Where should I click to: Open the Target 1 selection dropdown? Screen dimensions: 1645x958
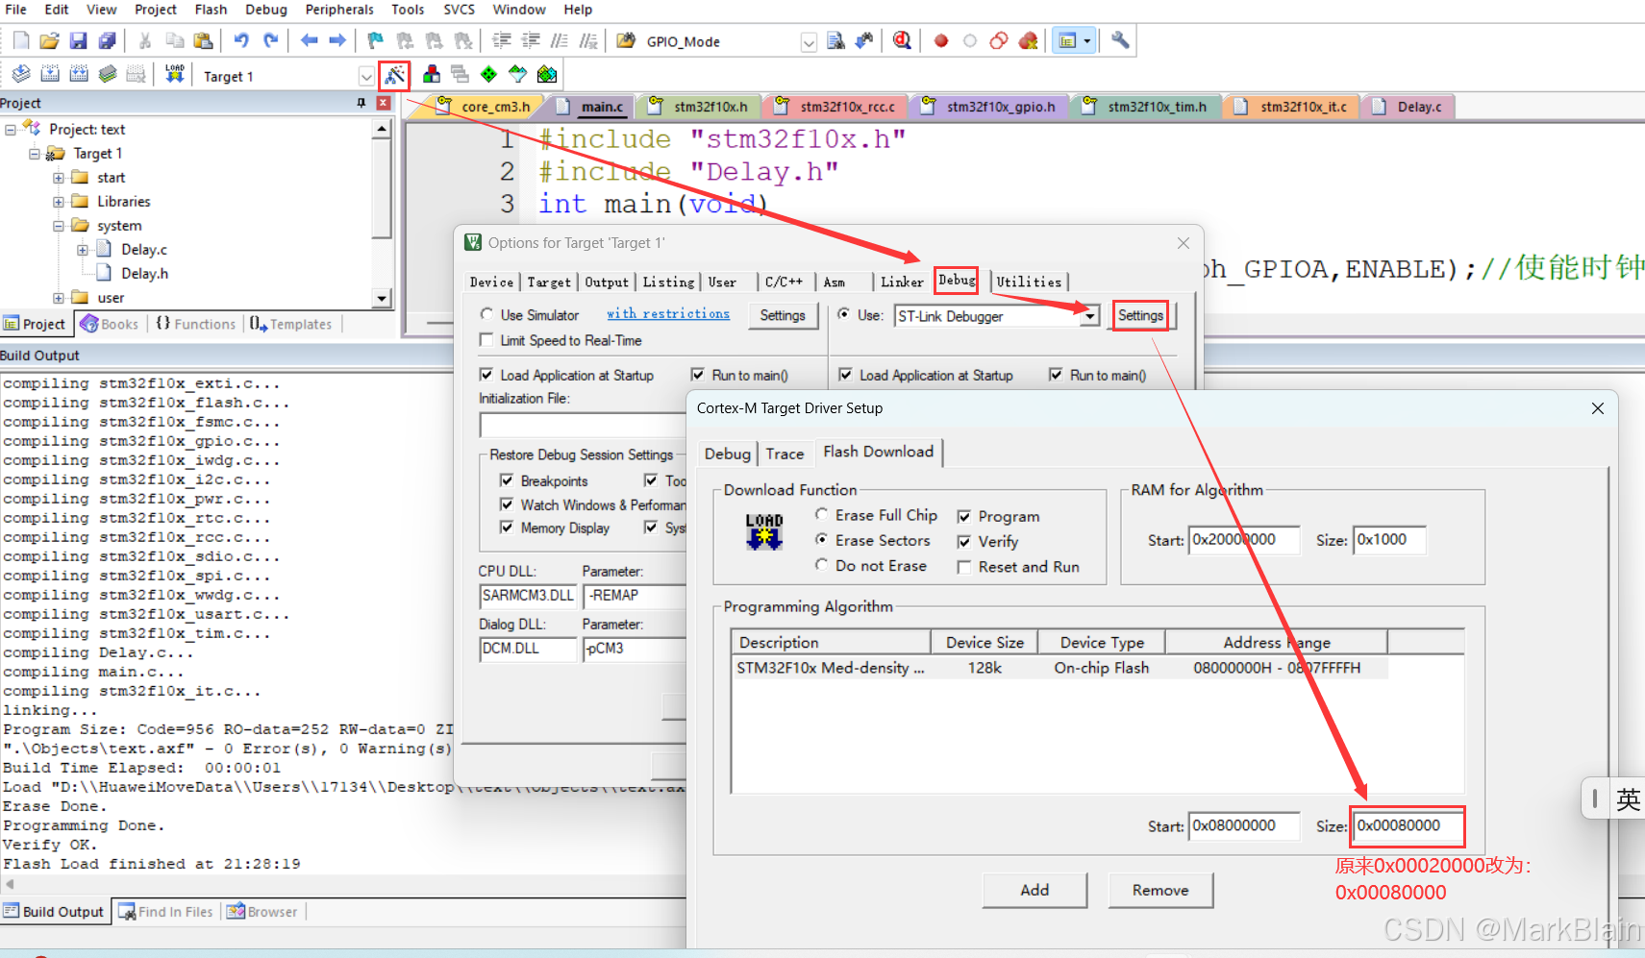[366, 75]
